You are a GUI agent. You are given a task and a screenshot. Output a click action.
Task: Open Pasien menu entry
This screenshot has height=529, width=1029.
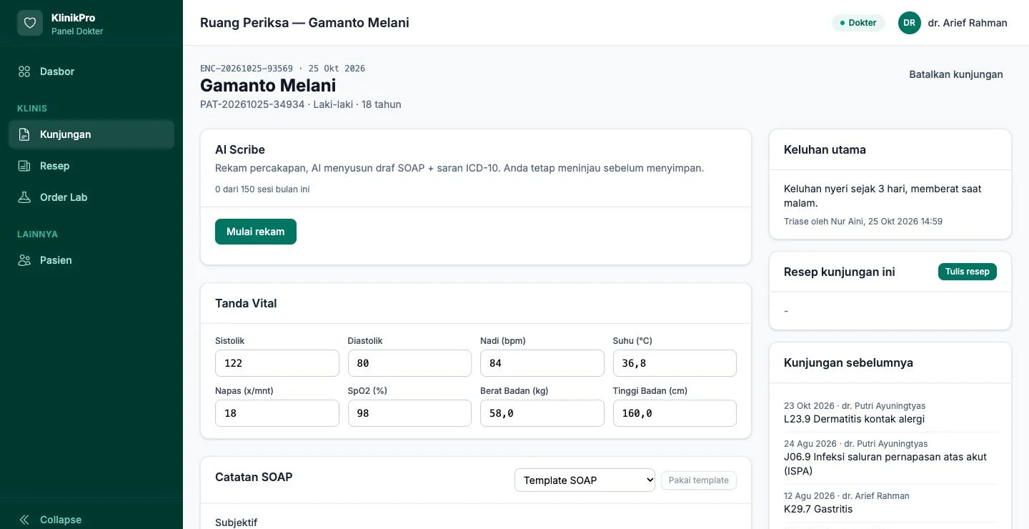click(x=91, y=260)
